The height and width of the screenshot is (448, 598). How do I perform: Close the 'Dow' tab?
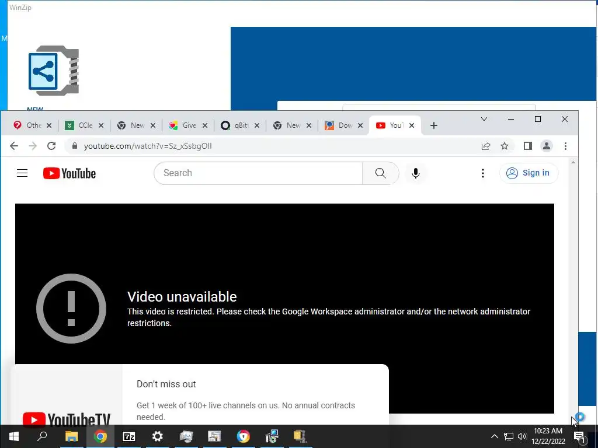tap(360, 125)
